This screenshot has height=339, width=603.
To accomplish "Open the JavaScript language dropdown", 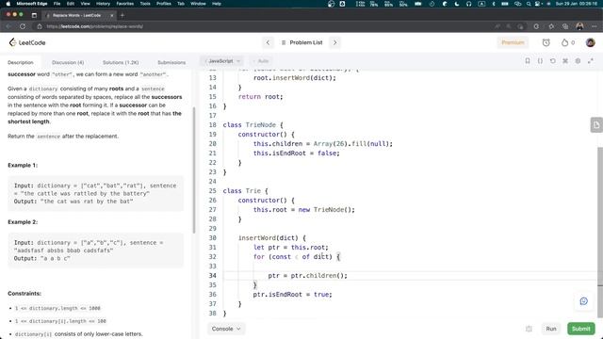I will click(x=222, y=61).
